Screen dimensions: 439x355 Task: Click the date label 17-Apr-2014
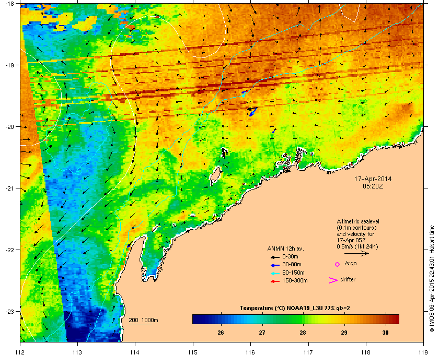click(x=373, y=179)
